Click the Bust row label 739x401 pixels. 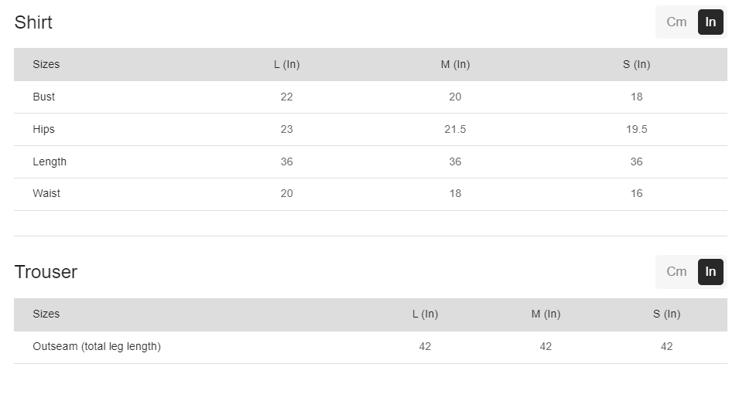click(43, 97)
